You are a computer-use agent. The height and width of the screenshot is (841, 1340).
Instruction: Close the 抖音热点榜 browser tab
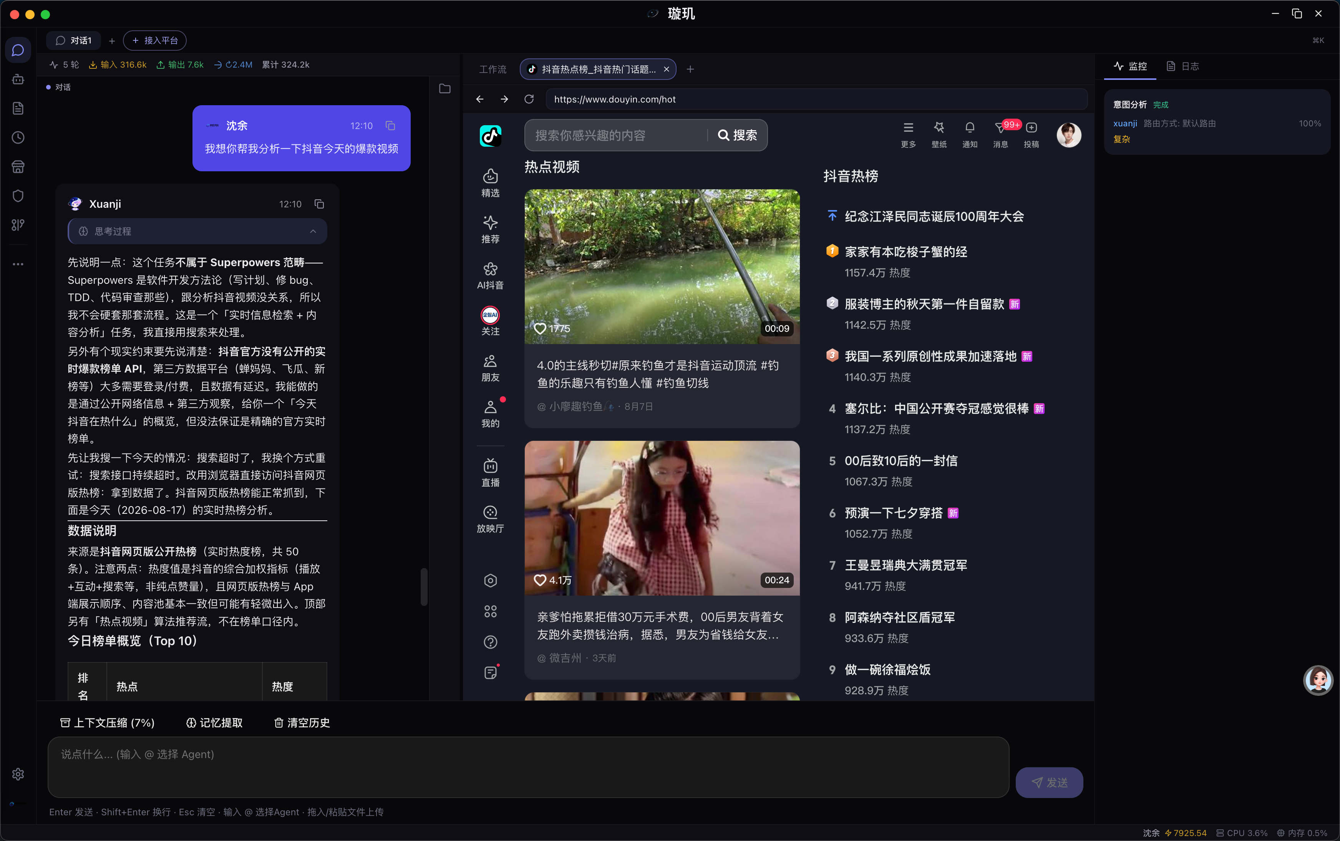666,69
